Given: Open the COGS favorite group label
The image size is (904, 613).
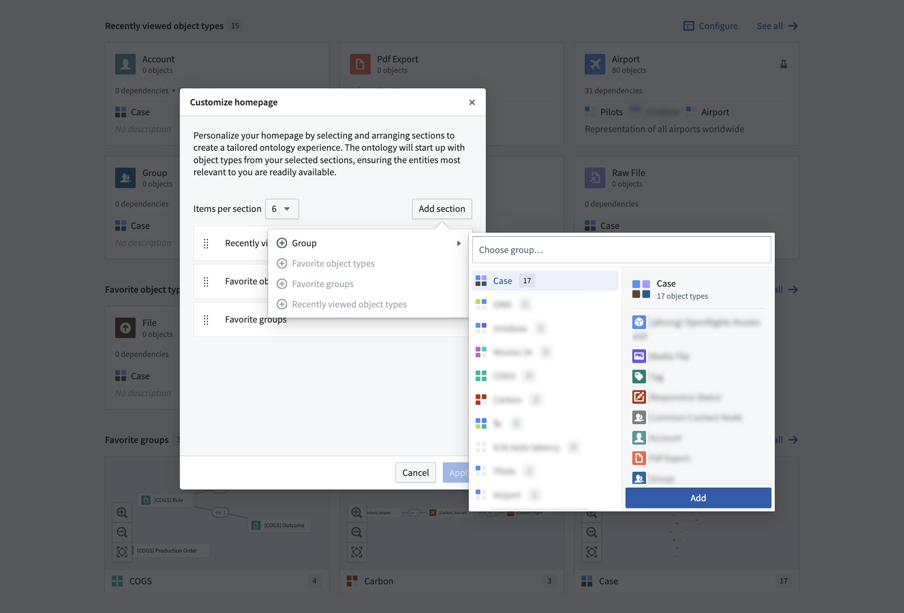Looking at the screenshot, I should [x=141, y=581].
